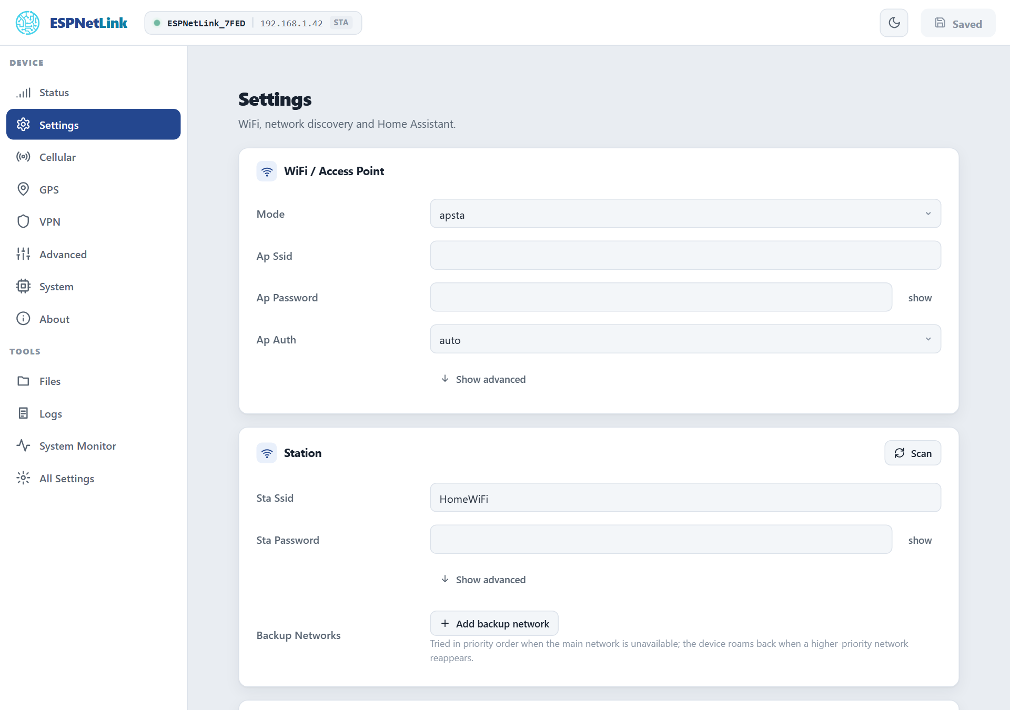1010x710 pixels.
Task: Open Logs via the document icon
Action: click(x=23, y=413)
